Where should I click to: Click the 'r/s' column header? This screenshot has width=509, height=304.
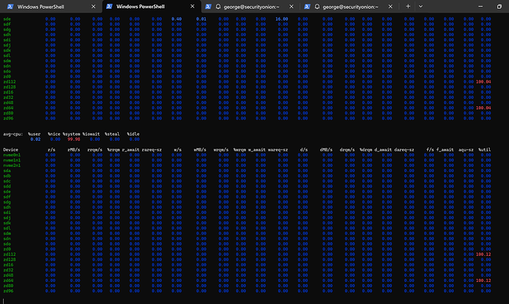[52, 150]
